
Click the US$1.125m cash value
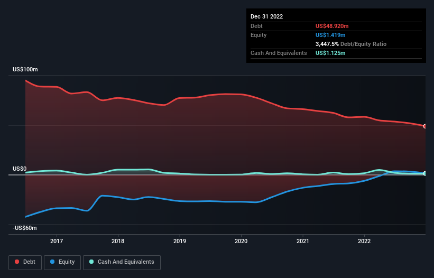click(330, 53)
